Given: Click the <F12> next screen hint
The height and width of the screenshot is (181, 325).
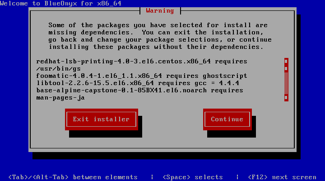Looking at the screenshot, I should click(x=282, y=177).
